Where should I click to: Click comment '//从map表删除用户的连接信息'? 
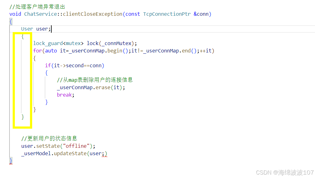coord(95,80)
